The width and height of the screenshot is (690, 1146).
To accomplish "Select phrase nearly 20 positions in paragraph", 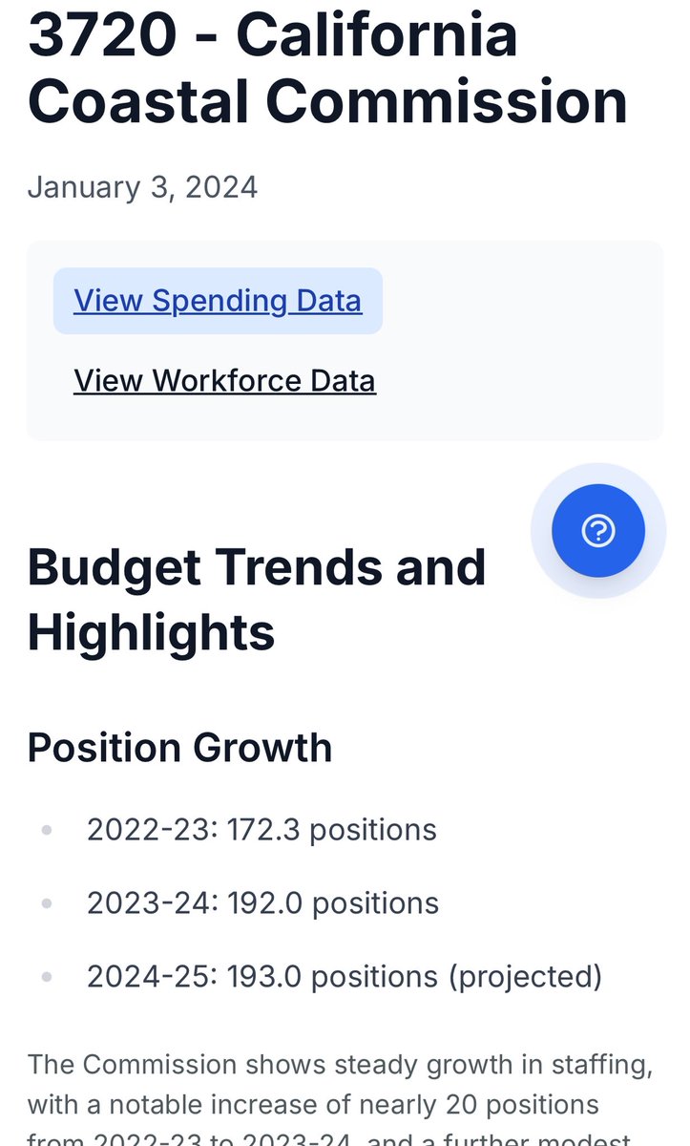I will [x=491, y=1105].
